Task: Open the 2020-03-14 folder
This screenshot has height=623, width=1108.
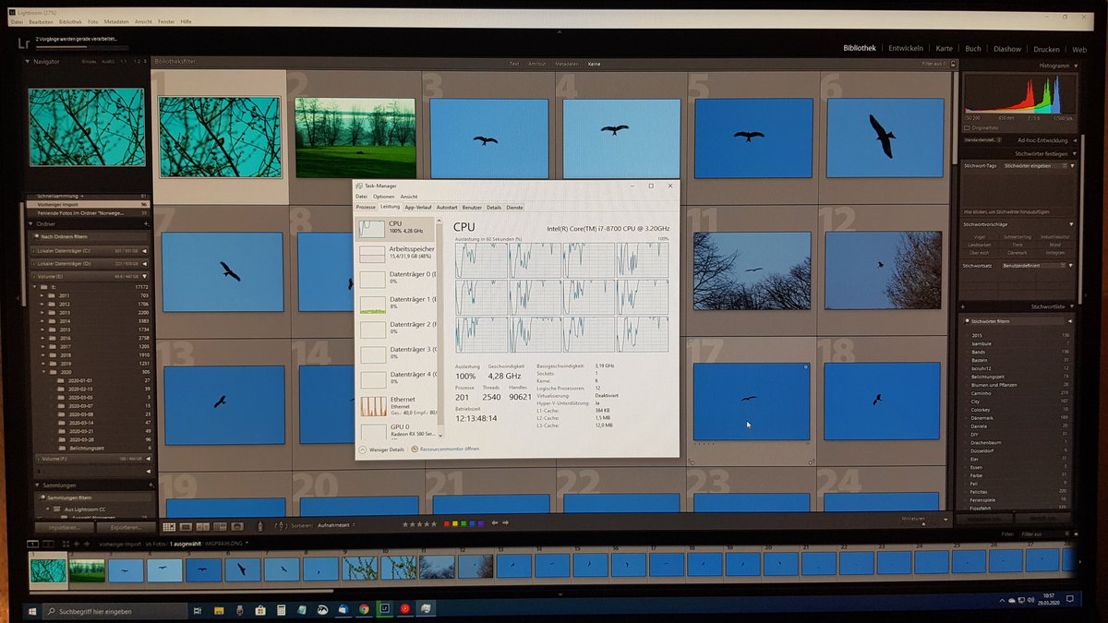Action: coord(80,423)
